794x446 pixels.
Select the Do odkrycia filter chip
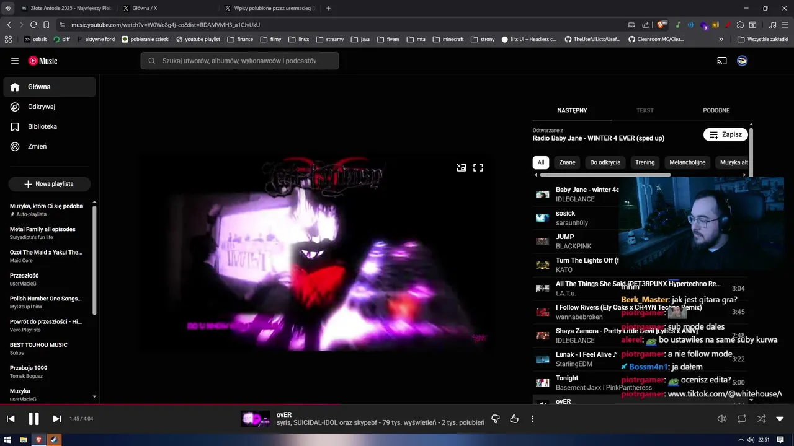click(605, 162)
